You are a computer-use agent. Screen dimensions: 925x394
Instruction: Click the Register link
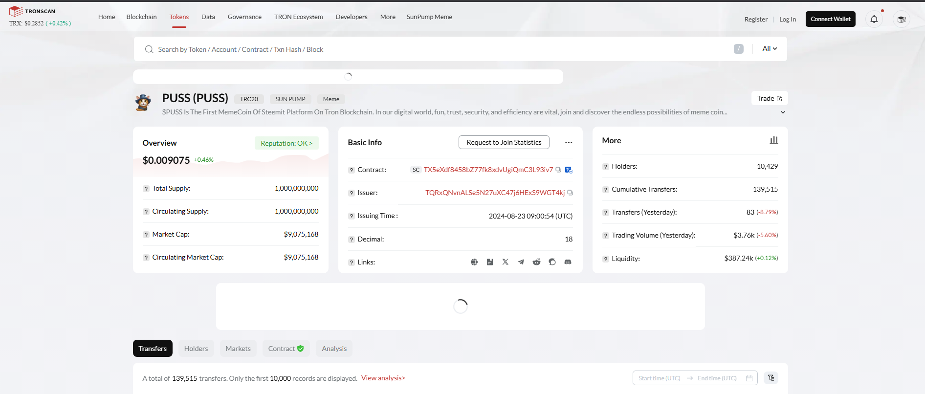click(x=756, y=20)
